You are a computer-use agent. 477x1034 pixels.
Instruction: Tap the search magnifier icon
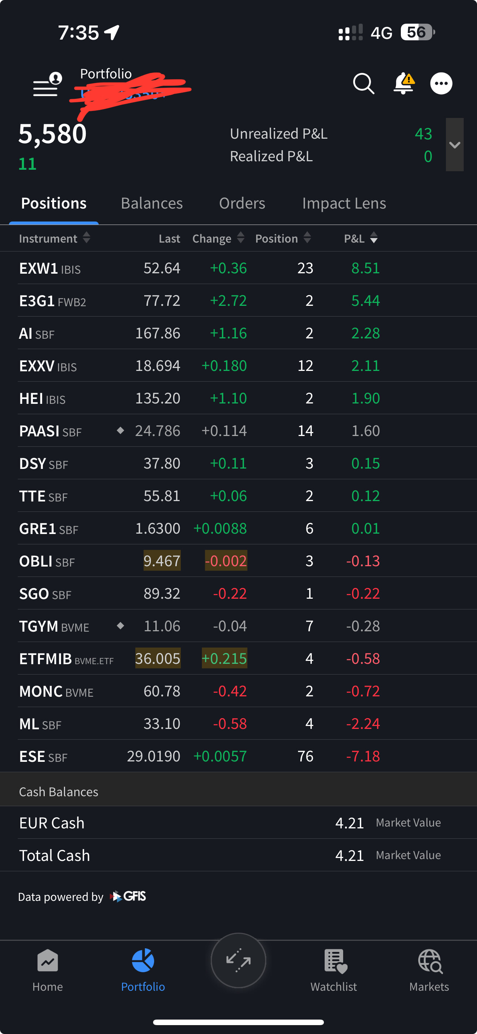pyautogui.click(x=363, y=84)
